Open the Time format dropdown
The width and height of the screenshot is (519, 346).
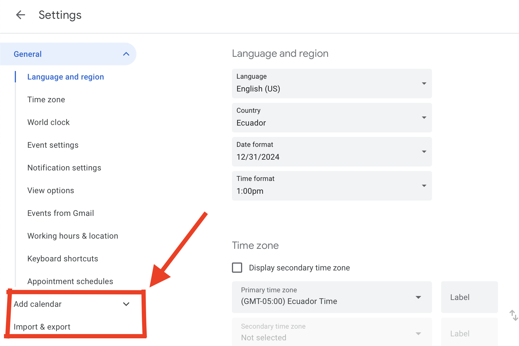(x=332, y=186)
